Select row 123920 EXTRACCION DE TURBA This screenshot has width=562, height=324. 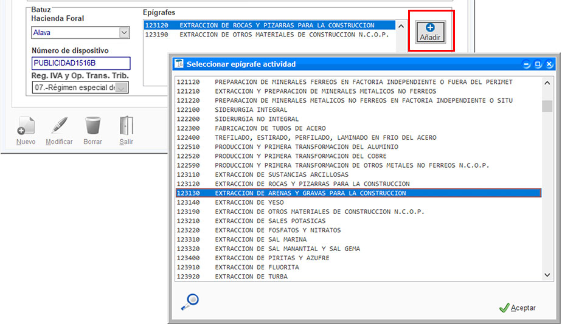(x=358, y=277)
